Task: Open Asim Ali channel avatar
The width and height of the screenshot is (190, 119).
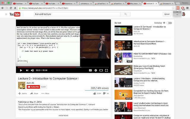Action: point(22,85)
